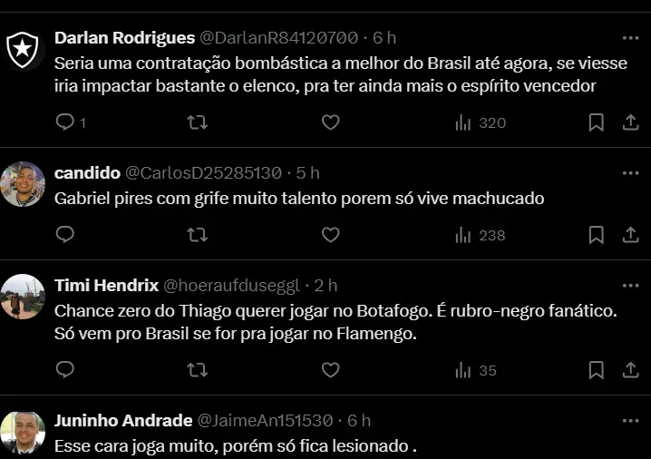Repost Timi Hendrix's tweet
This screenshot has height=459, width=651.
click(x=197, y=370)
